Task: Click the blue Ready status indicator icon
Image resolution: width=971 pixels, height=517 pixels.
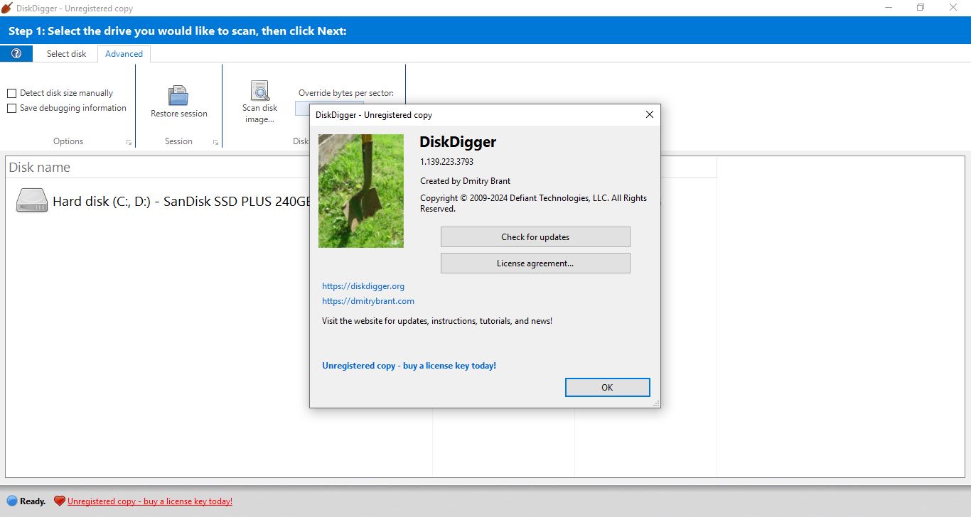Action: (x=12, y=501)
